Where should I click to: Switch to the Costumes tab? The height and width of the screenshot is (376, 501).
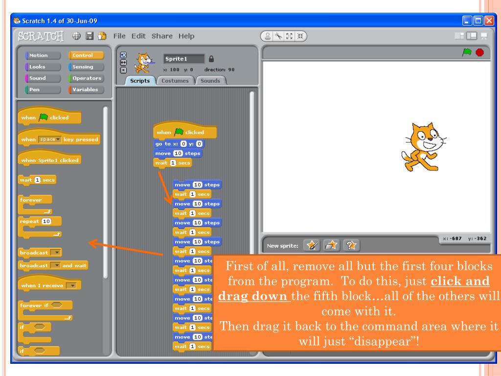click(175, 81)
